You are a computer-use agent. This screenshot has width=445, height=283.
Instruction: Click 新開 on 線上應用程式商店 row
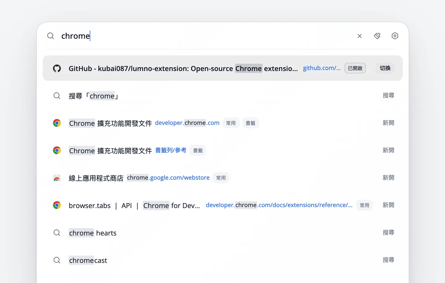(x=388, y=178)
